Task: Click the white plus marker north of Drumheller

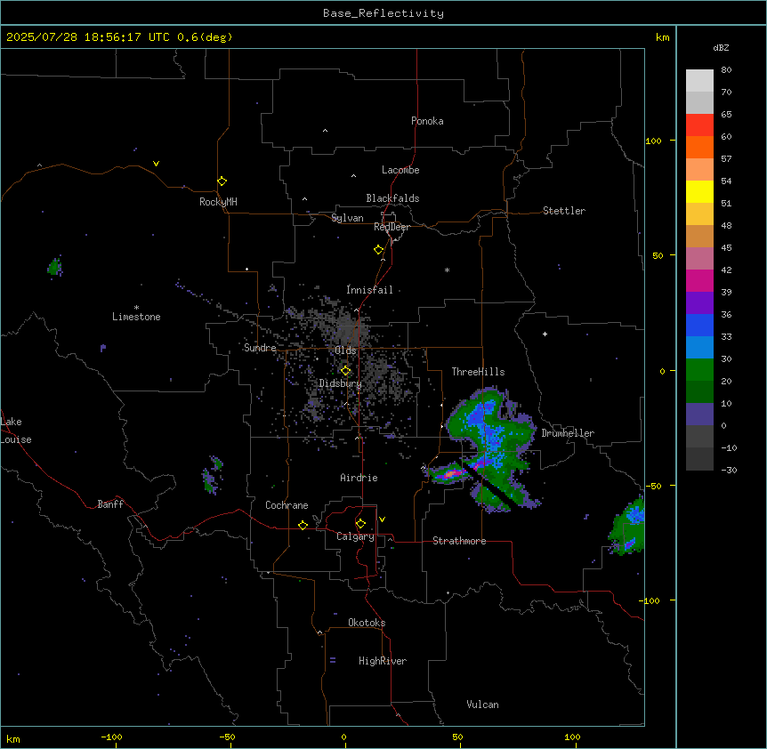Action: click(x=545, y=334)
